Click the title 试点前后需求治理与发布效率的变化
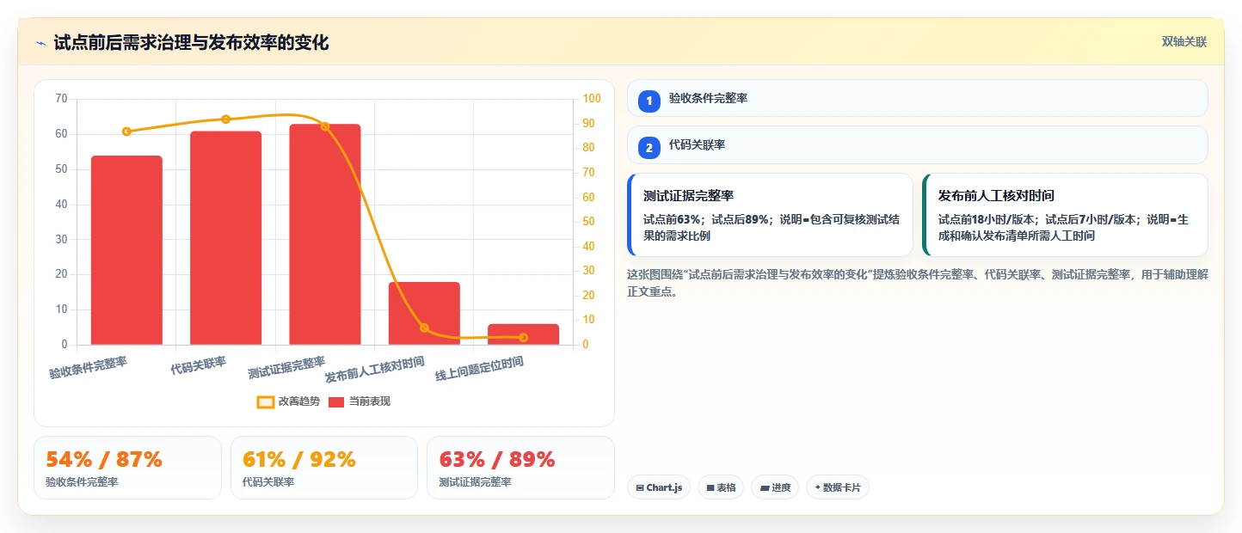Viewport: 1242px width, 533px height. (x=191, y=43)
